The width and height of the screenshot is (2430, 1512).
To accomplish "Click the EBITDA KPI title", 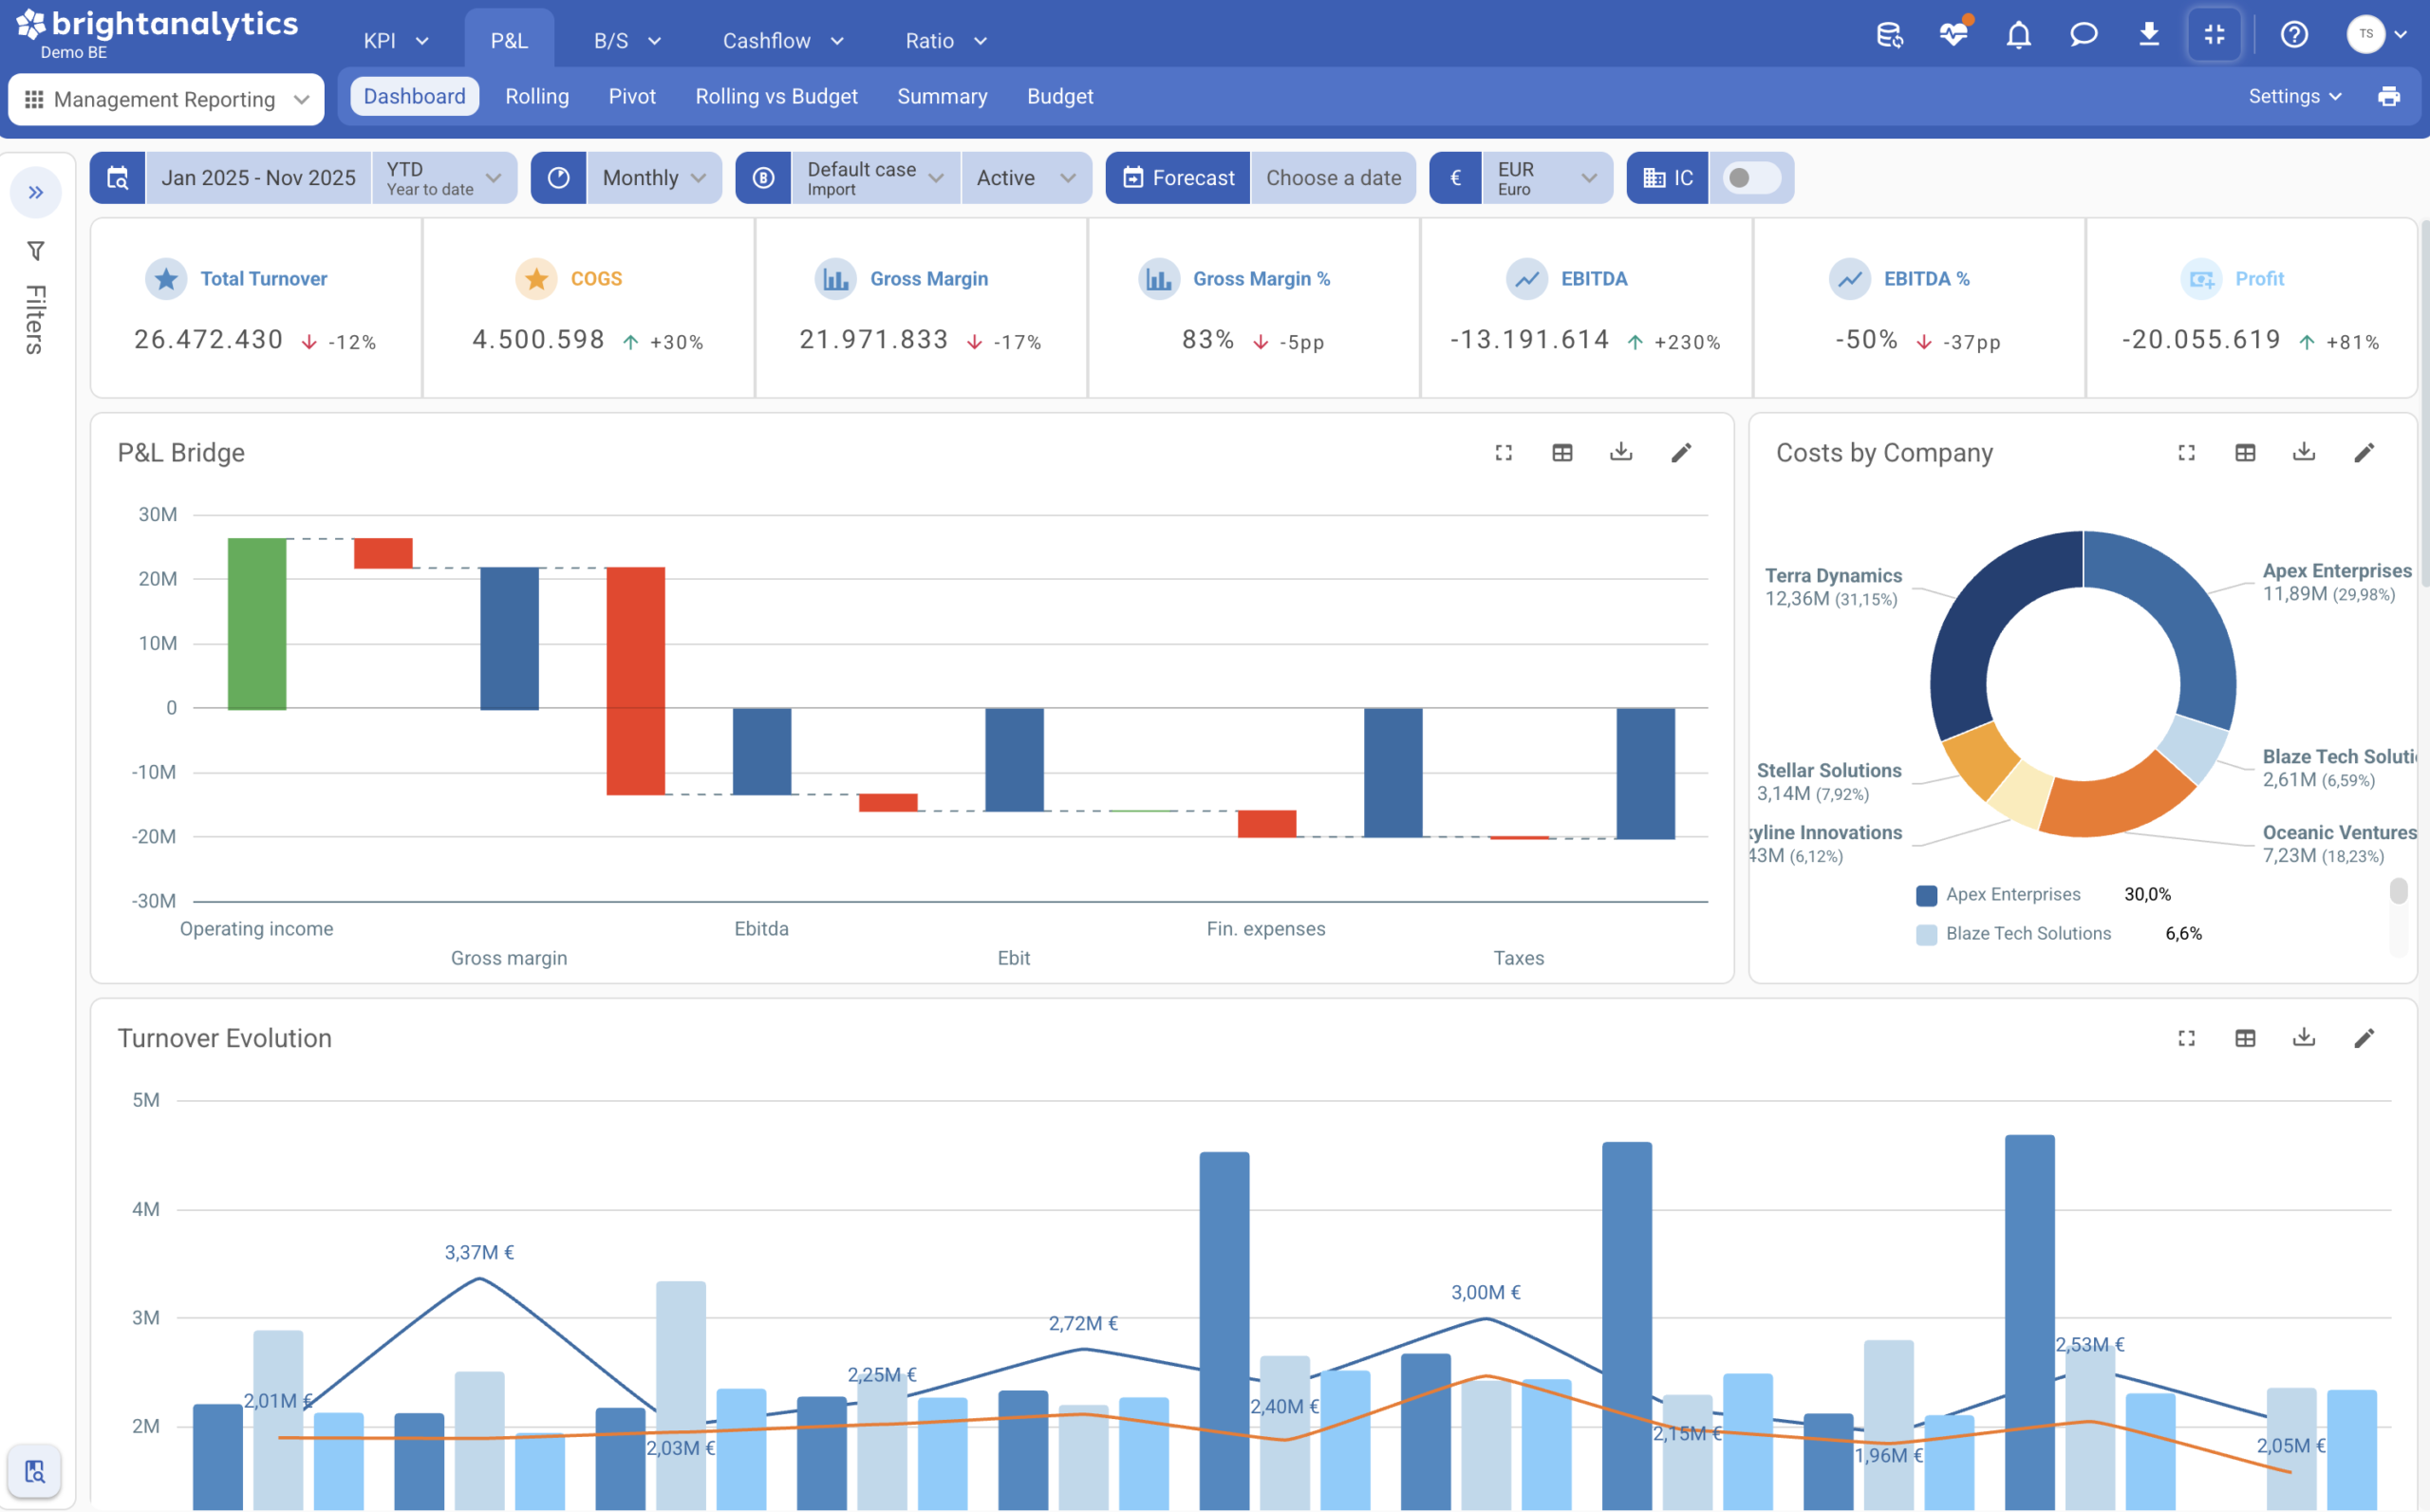I will point(1594,279).
